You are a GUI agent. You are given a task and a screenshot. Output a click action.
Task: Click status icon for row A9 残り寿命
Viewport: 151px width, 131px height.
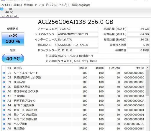tap(4, 128)
